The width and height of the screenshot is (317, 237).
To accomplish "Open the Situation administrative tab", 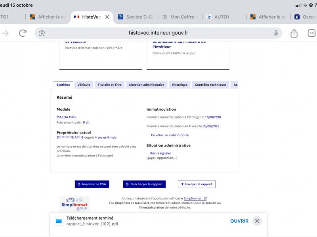I will point(147,85).
